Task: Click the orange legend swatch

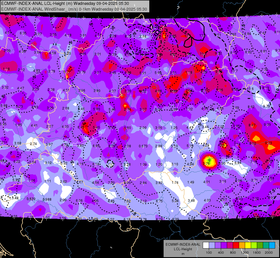Action: point(242,245)
